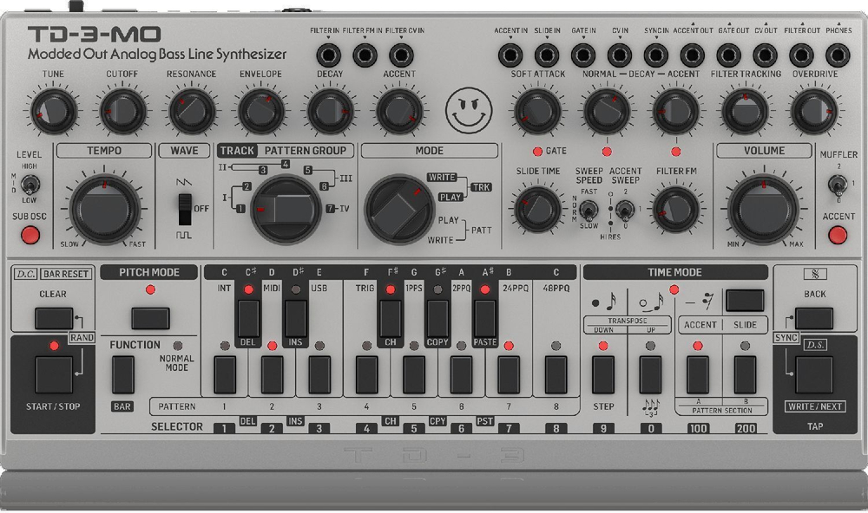Adjust the TUNE knob
Viewport: 868px width, 513px height.
[53, 112]
